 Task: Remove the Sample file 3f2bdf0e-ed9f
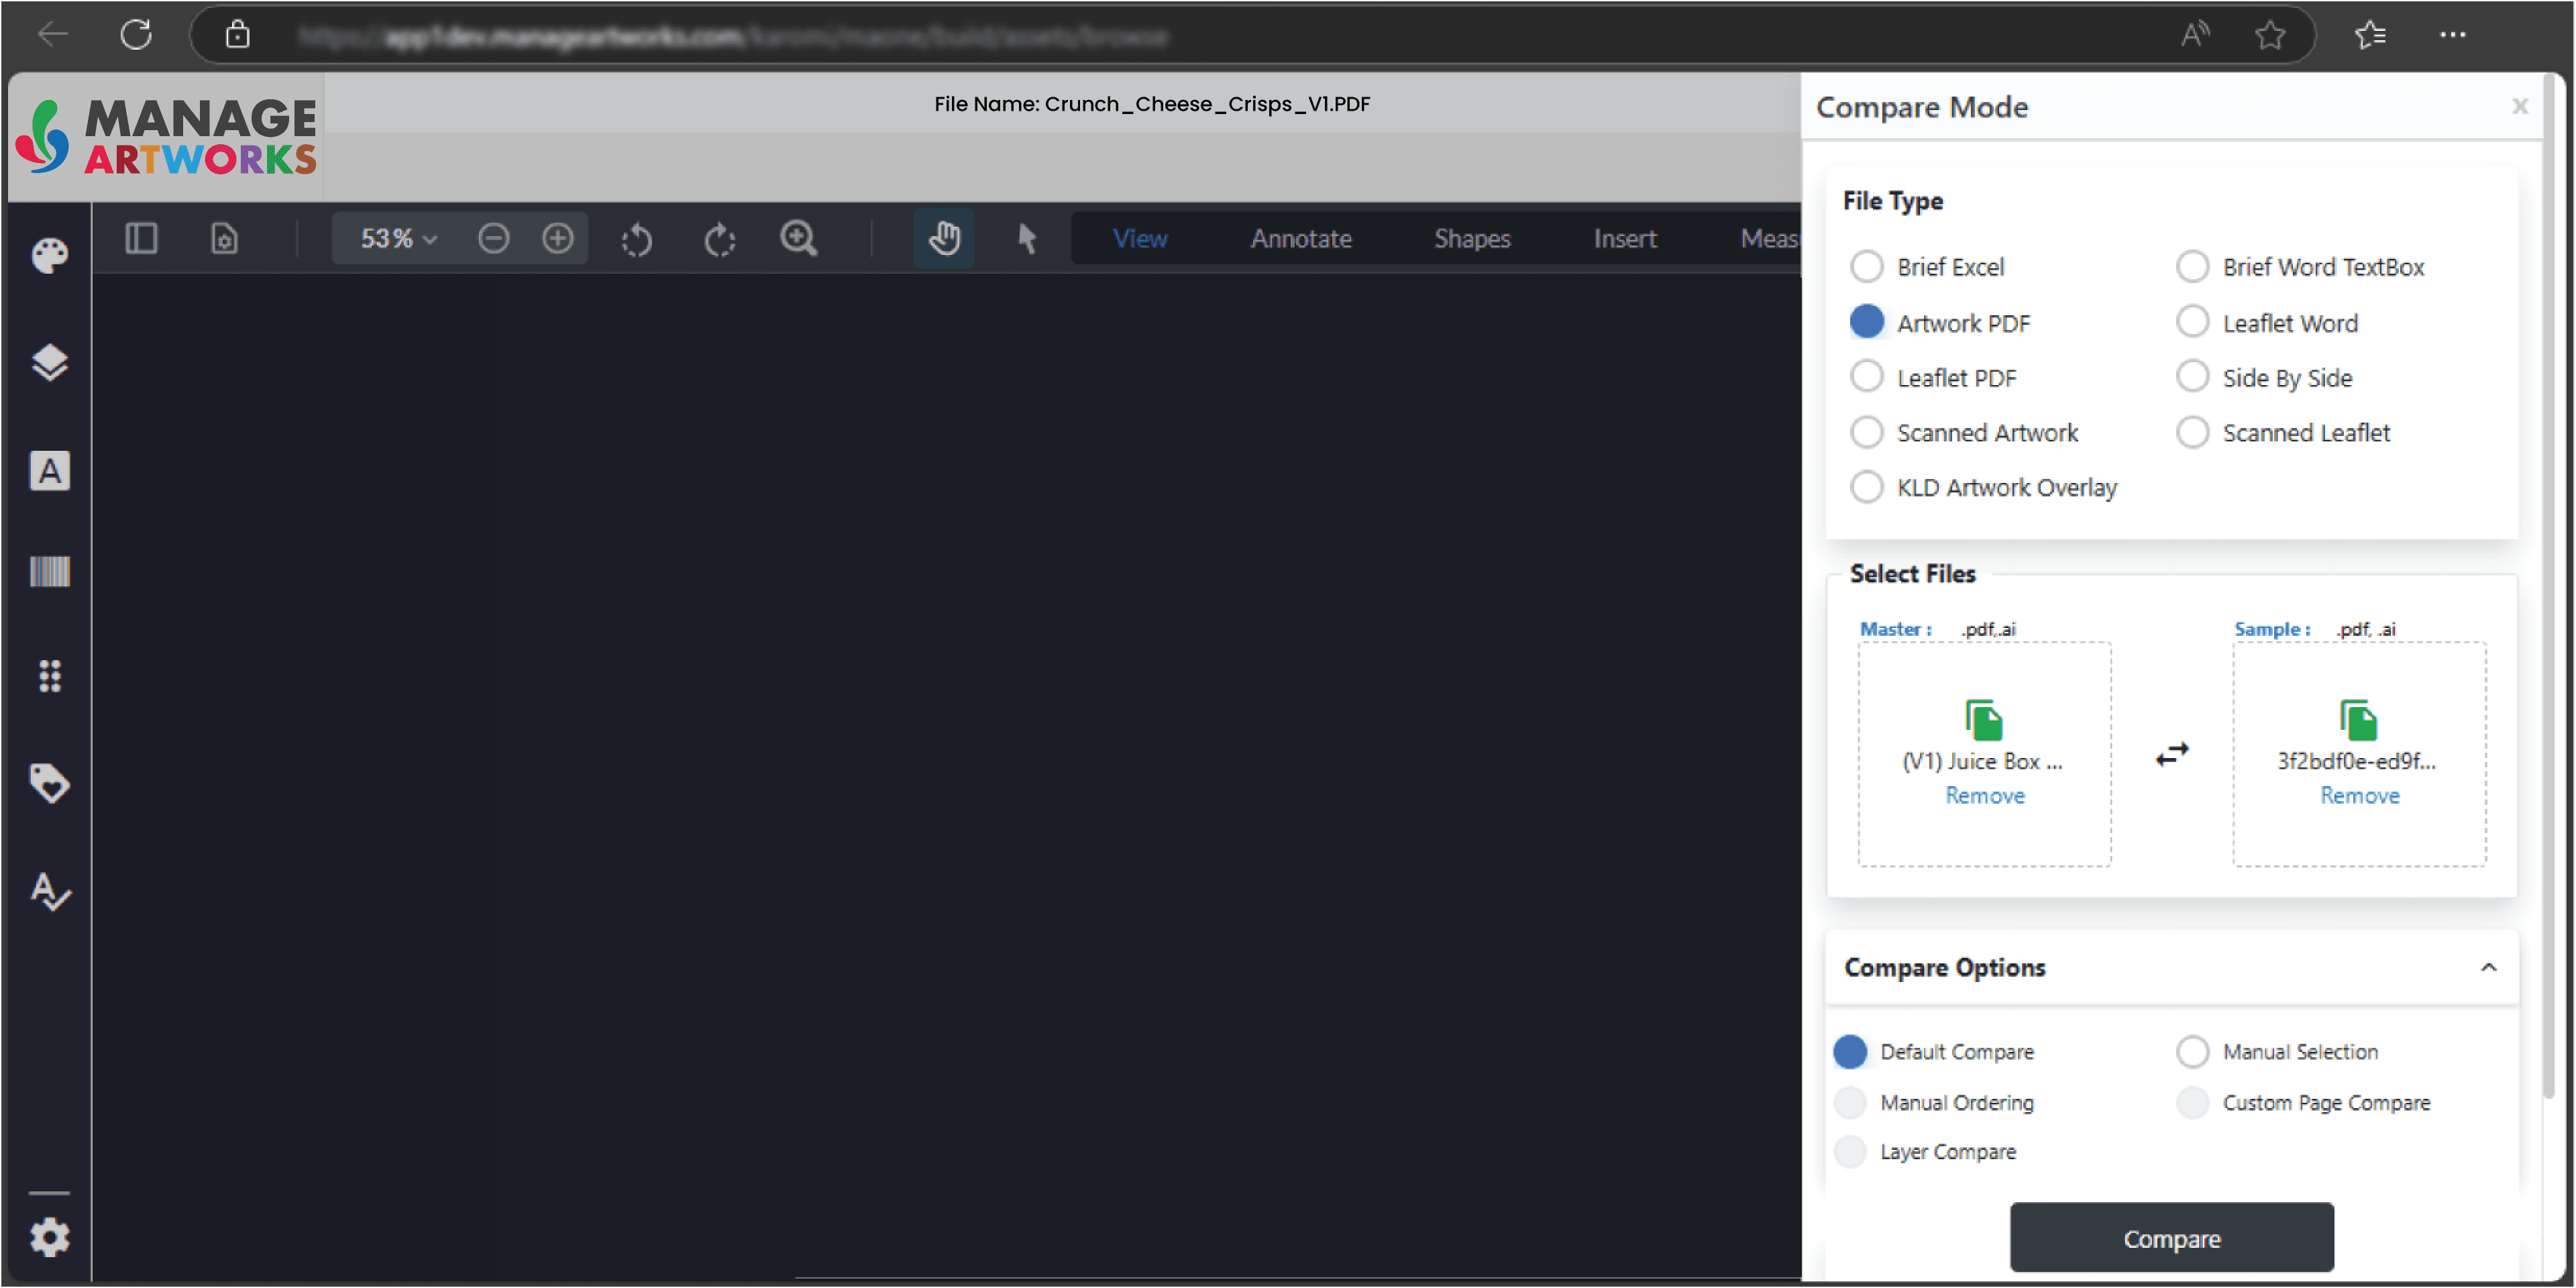pos(2359,796)
